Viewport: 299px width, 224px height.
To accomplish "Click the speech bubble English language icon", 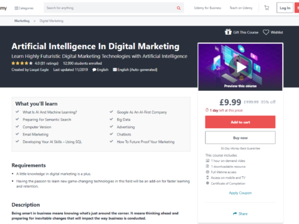I will coord(94,70).
